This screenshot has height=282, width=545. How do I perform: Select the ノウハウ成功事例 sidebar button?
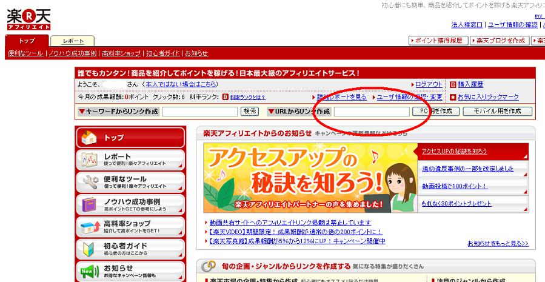(130, 204)
